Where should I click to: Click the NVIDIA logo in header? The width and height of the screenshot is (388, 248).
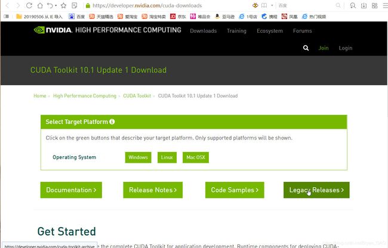[53, 30]
